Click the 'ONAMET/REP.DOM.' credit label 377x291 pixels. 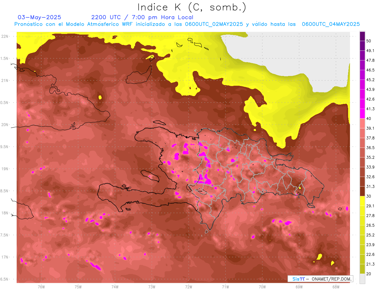[x=331, y=279]
